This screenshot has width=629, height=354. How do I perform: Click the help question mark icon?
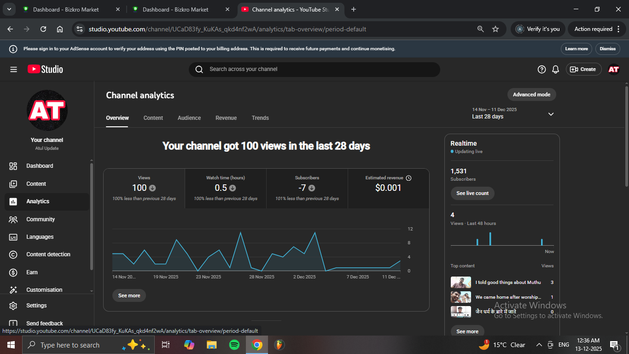pos(542,69)
